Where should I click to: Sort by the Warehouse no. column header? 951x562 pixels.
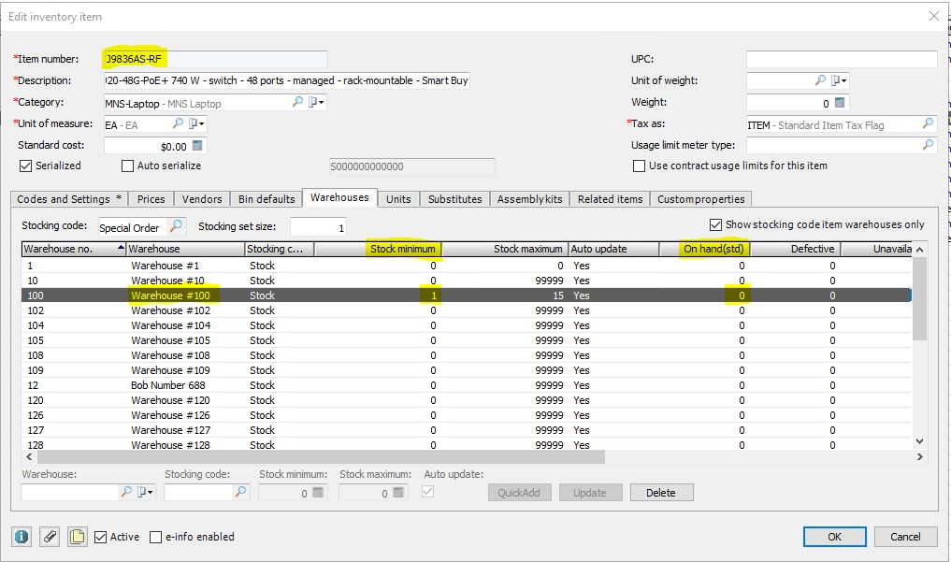tap(74, 249)
